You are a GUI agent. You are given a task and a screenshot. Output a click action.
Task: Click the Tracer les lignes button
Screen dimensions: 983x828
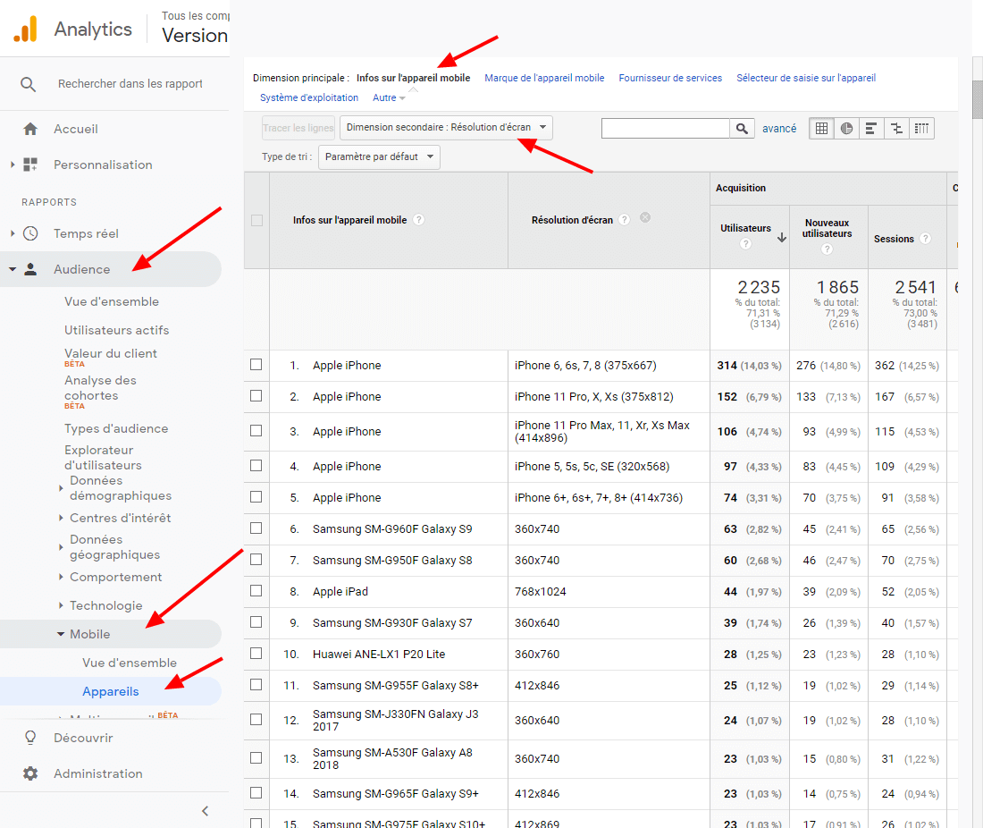click(x=298, y=128)
